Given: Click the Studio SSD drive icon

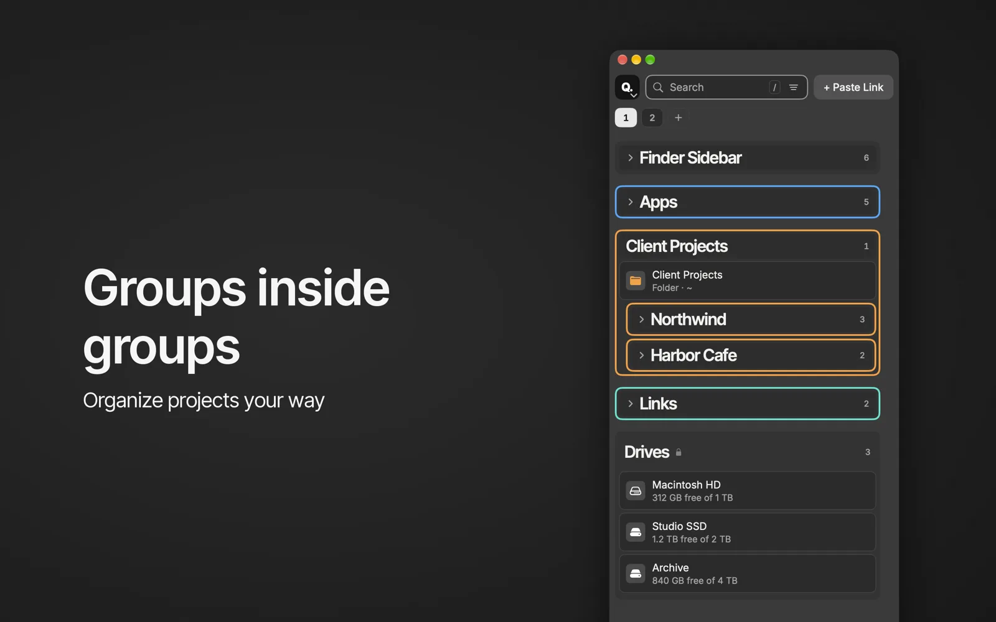Looking at the screenshot, I should click(x=636, y=532).
